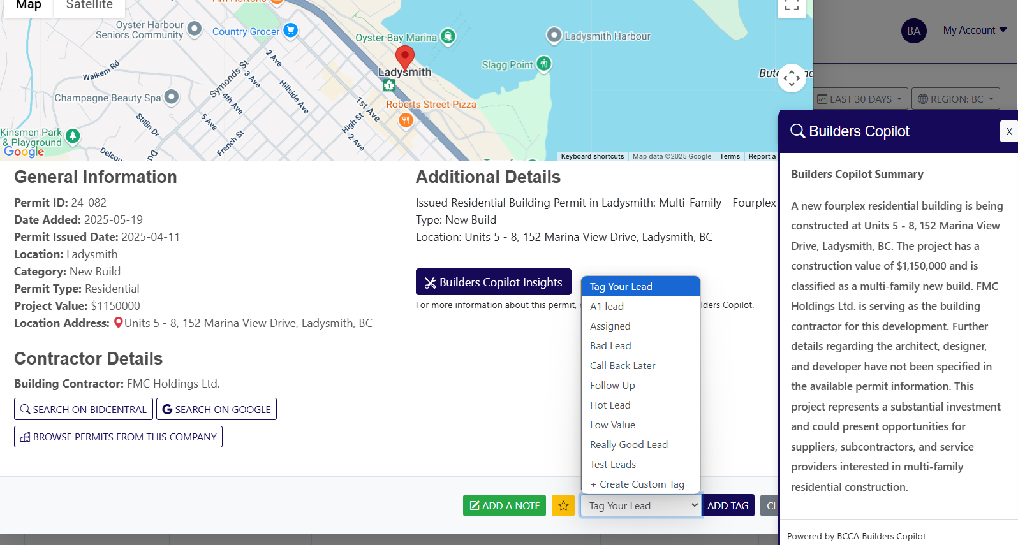
Task: Click the Report a map error link
Action: 762,156
